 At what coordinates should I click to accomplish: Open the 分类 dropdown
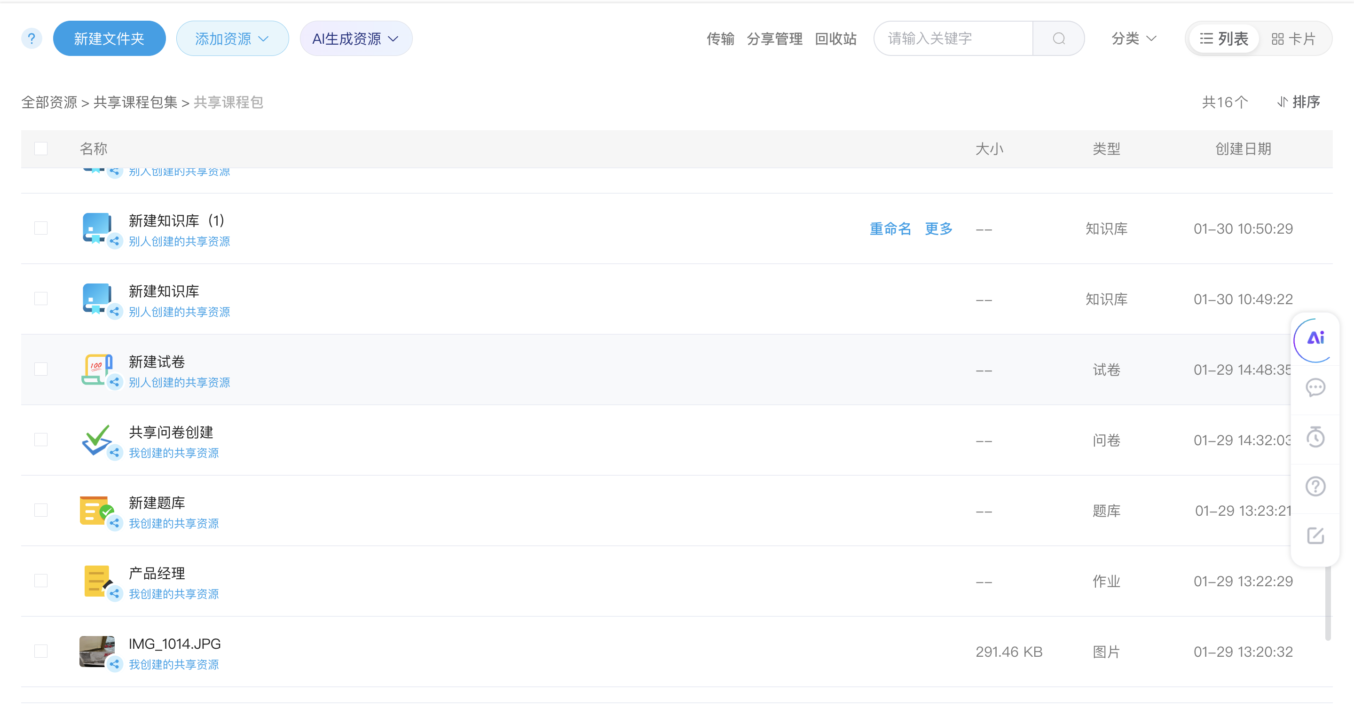tap(1133, 38)
